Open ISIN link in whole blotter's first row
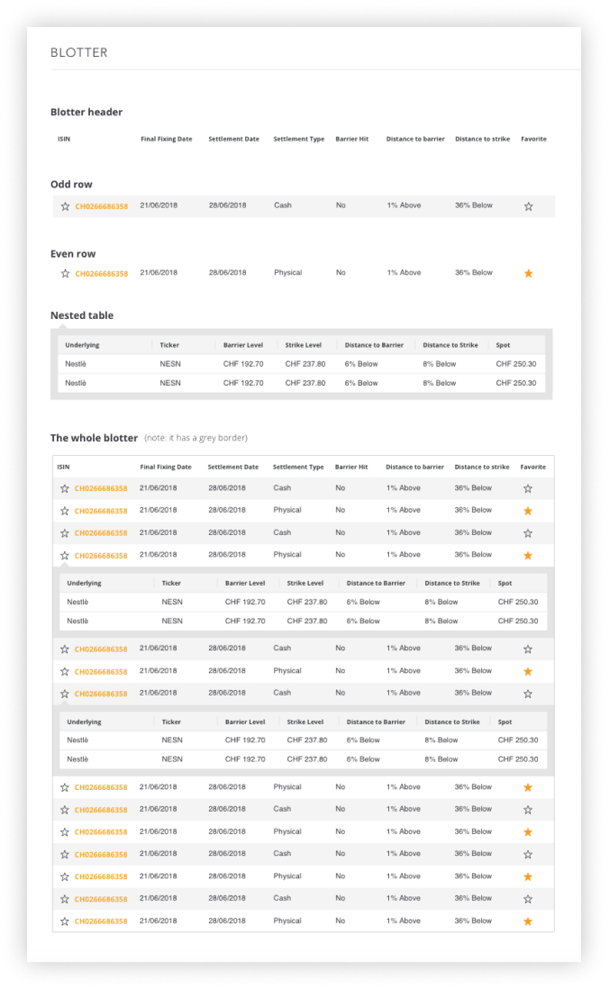Viewport: 609px width, 990px height. click(101, 489)
